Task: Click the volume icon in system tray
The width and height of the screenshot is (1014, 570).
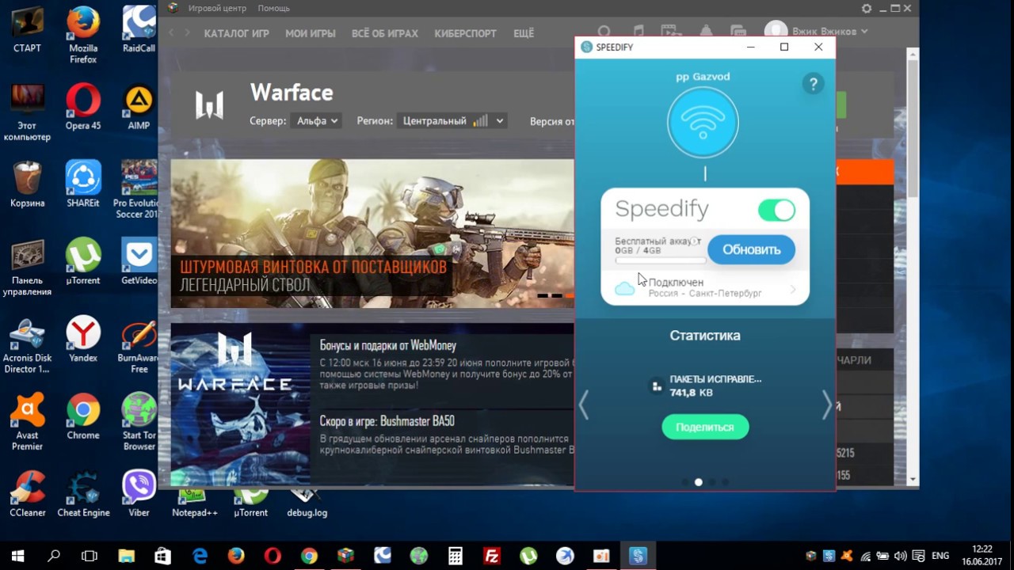Action: pyautogui.click(x=901, y=556)
